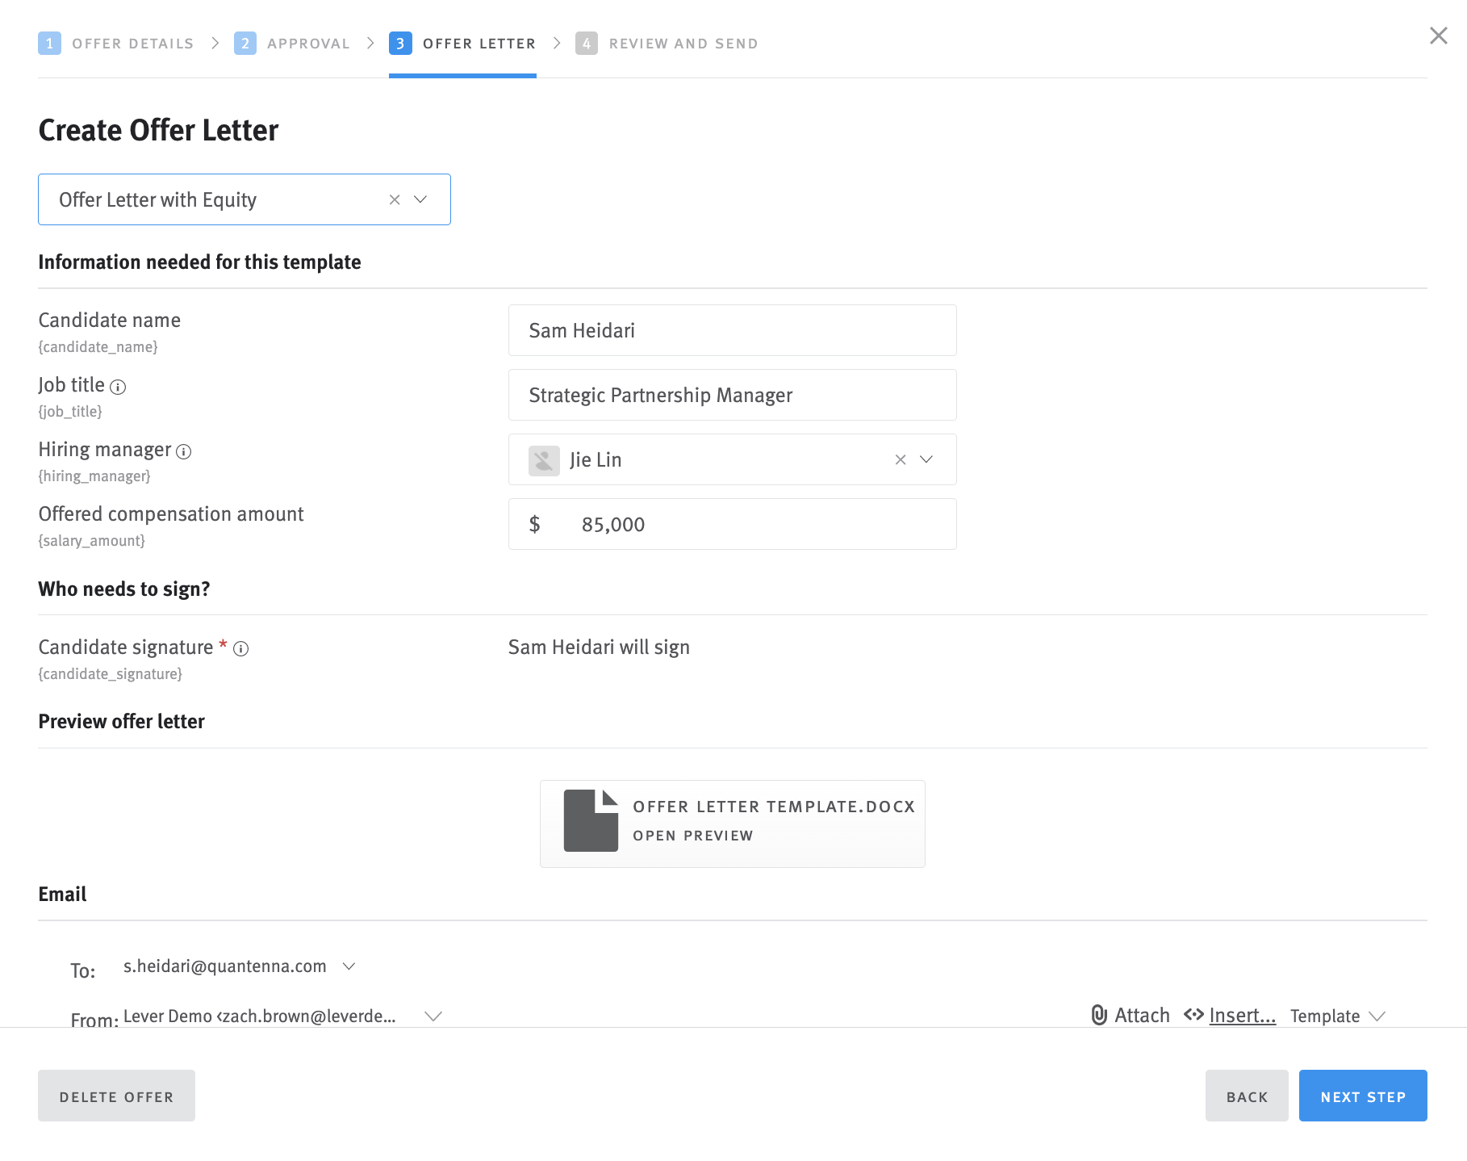The height and width of the screenshot is (1161, 1467).
Task: Click the candidate name input field
Action: [731, 329]
